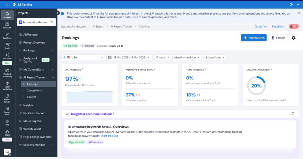Image resolution: width=303 pixels, height=159 pixels.
Task: Open the Mention position filter
Action: tap(187, 57)
